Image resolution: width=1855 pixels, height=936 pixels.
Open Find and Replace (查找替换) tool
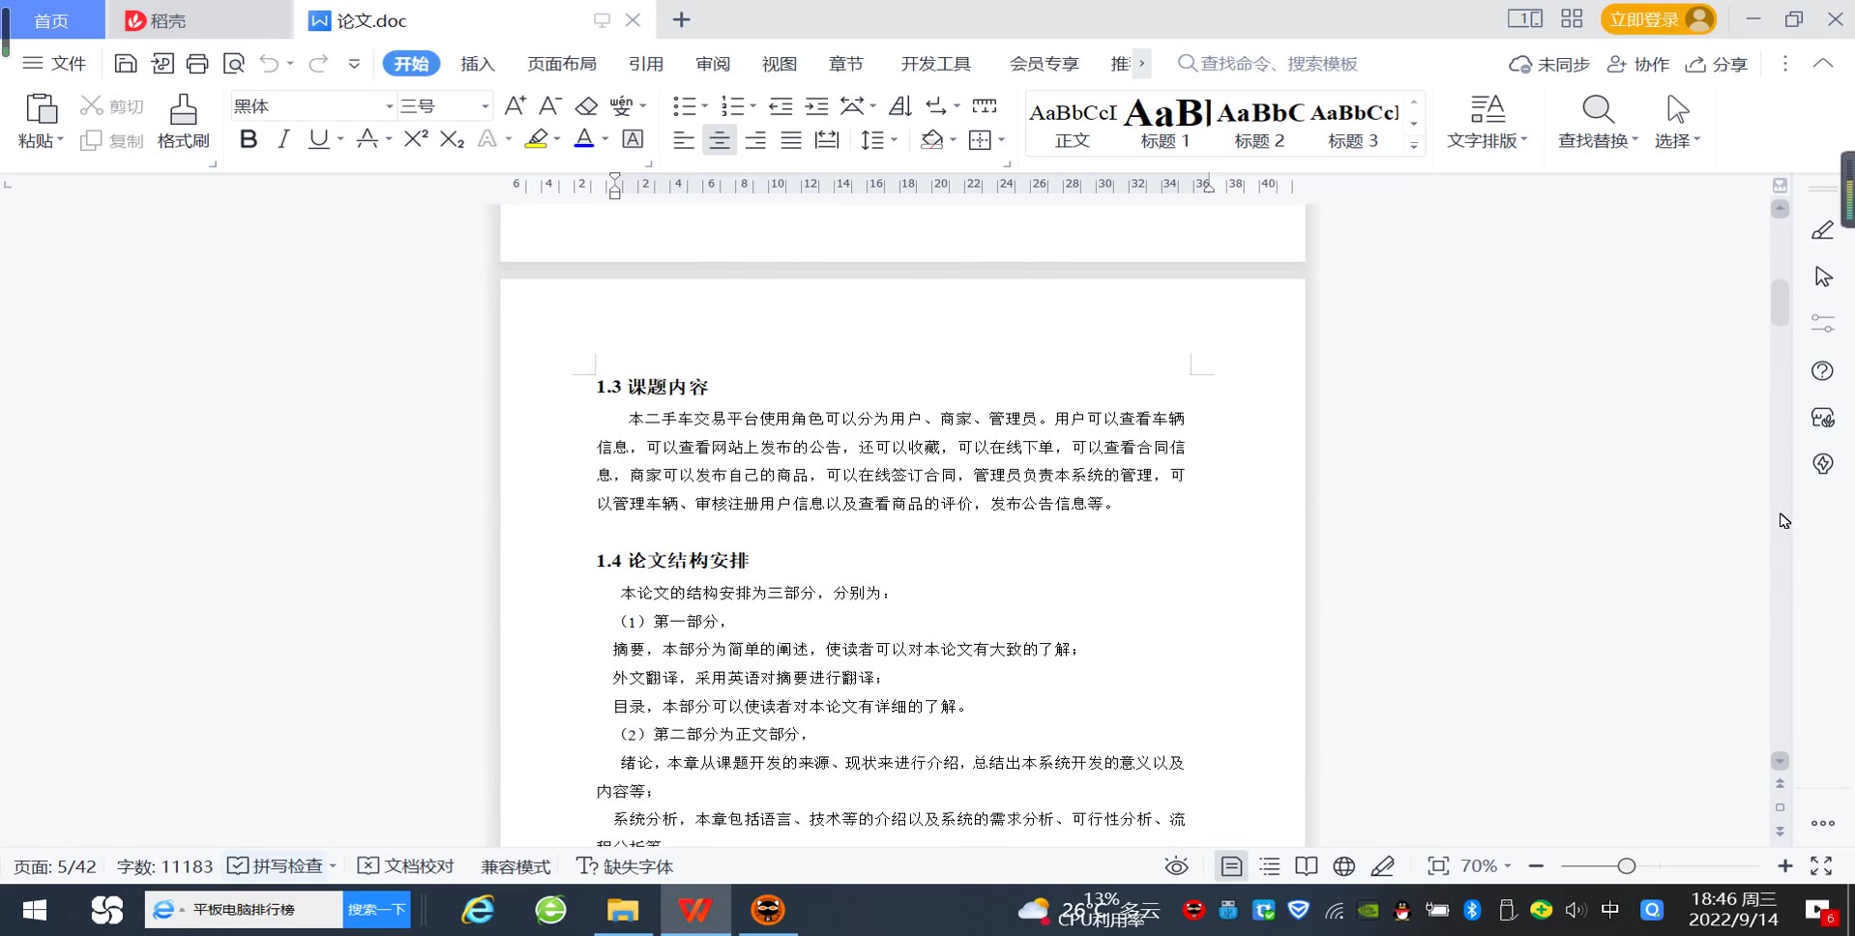click(1597, 121)
